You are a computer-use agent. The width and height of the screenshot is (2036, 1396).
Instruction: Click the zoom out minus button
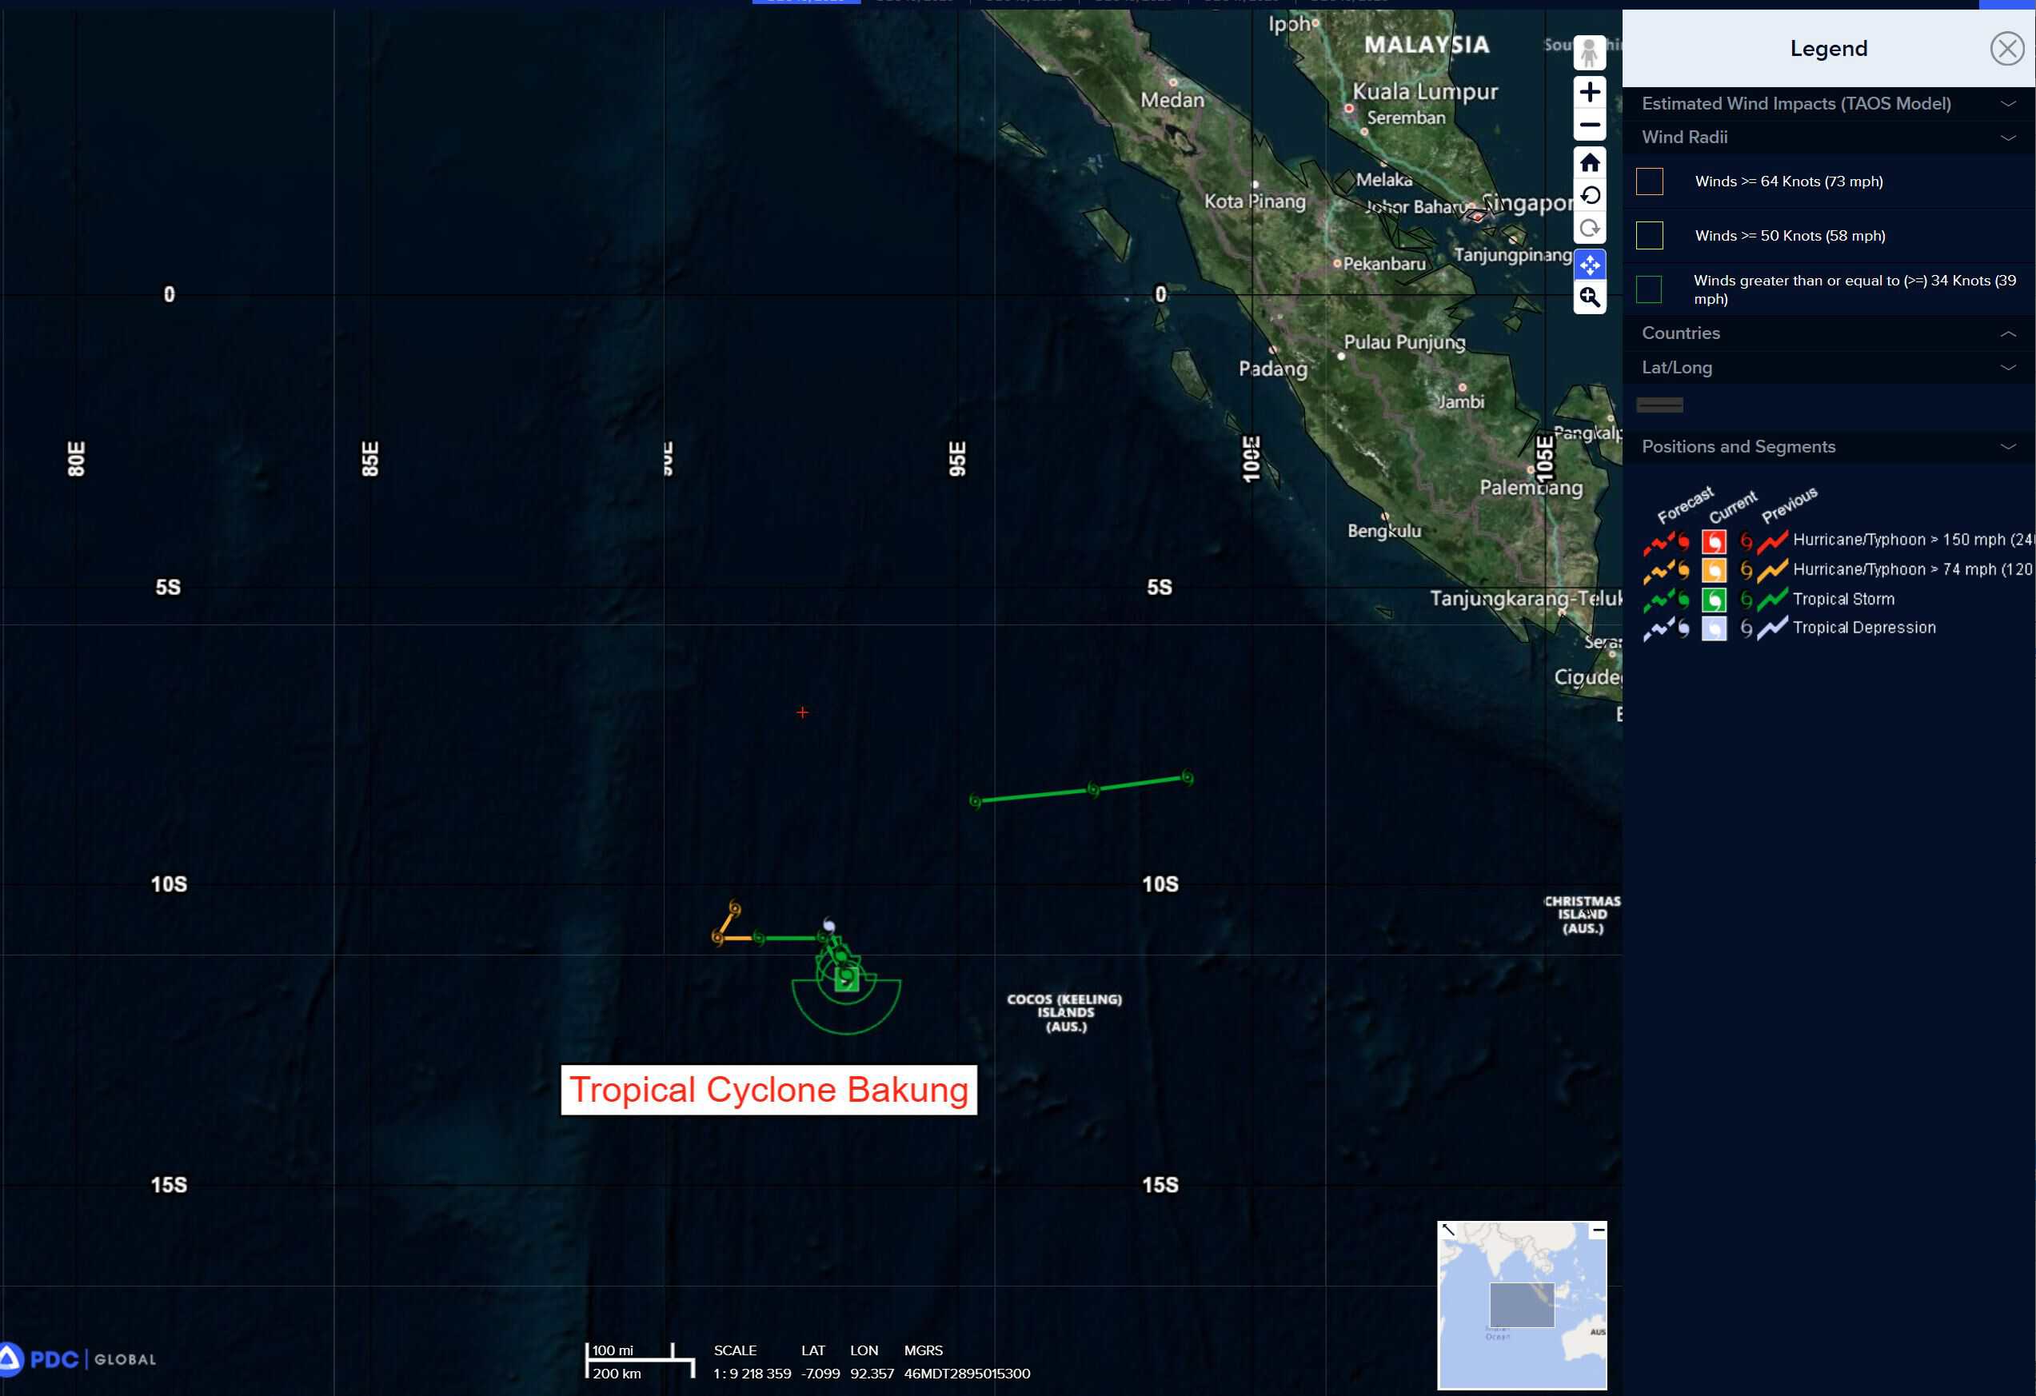1589,126
